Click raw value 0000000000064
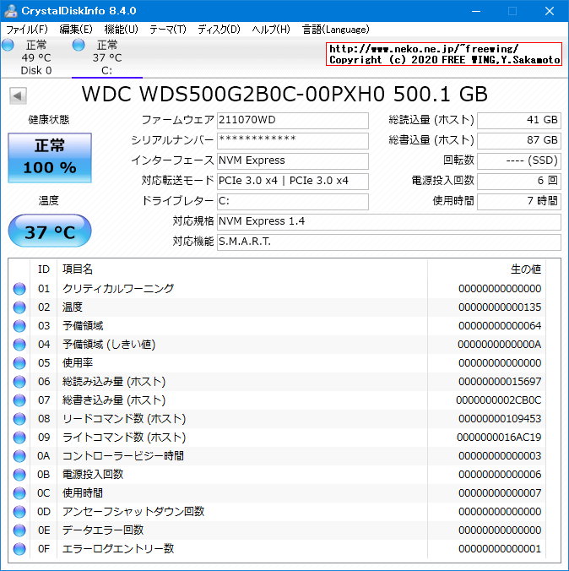The image size is (569, 571). [x=500, y=326]
